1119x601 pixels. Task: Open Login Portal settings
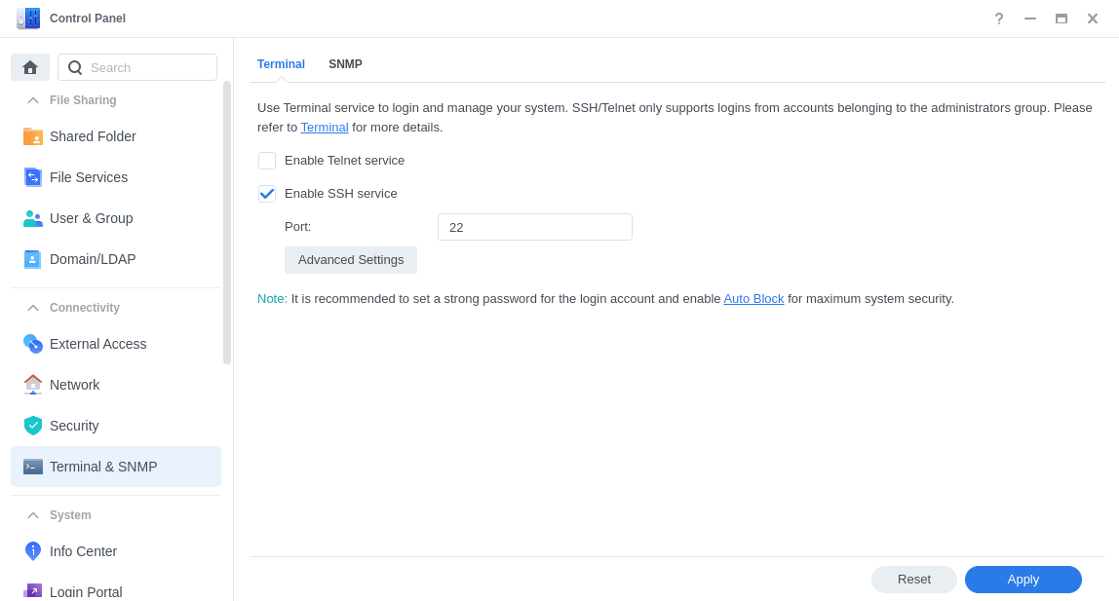86,591
